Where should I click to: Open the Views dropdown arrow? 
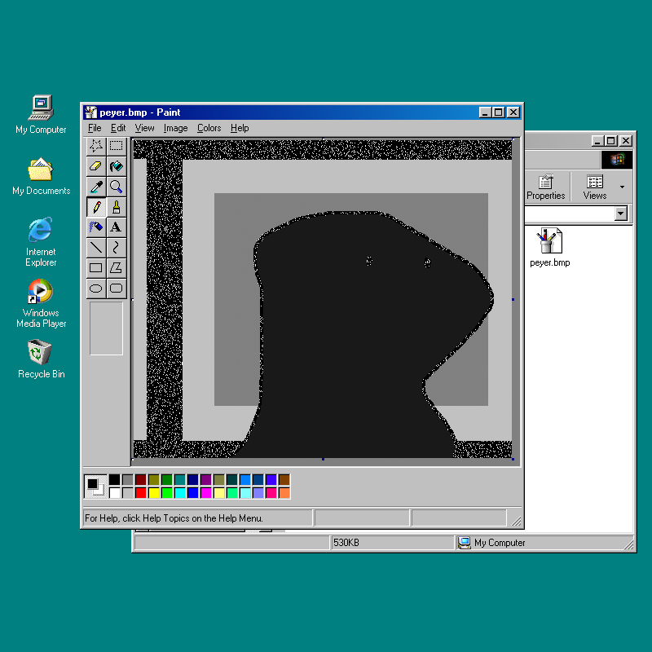point(623,187)
